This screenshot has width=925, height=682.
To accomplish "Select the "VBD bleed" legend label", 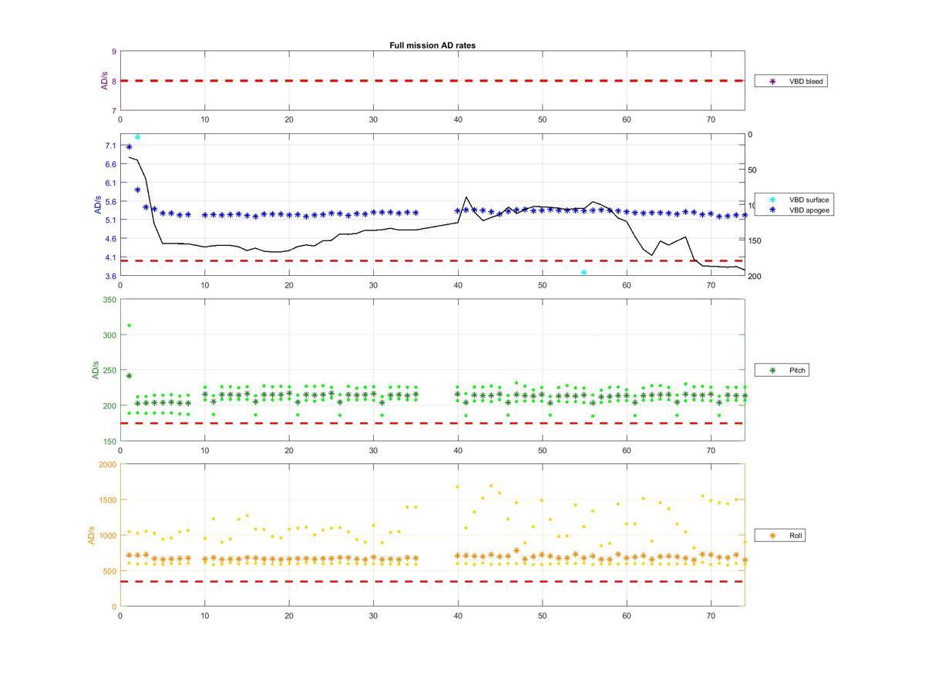I will coord(806,81).
